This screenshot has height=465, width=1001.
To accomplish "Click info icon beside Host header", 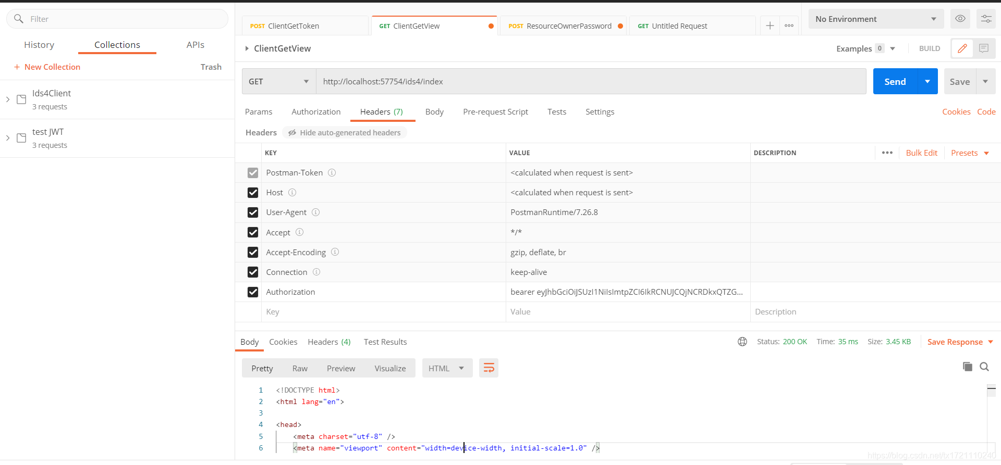I will point(292,193).
